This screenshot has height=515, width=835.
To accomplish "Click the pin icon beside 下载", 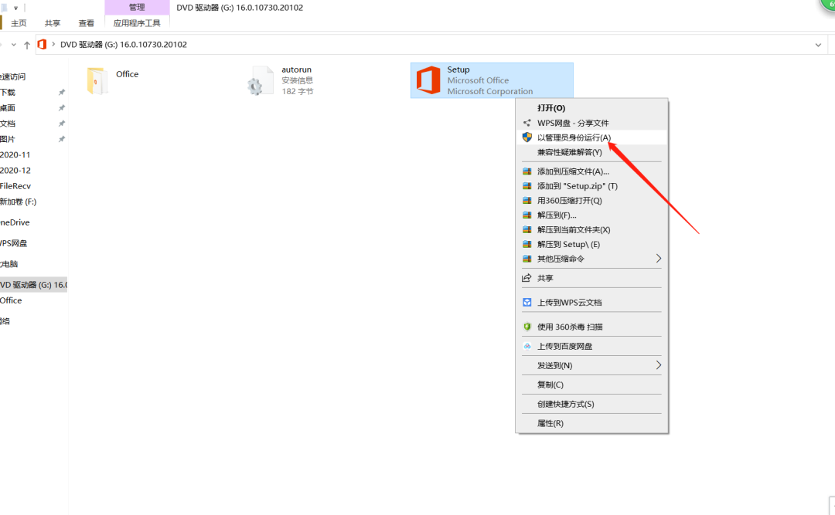I will coord(62,92).
